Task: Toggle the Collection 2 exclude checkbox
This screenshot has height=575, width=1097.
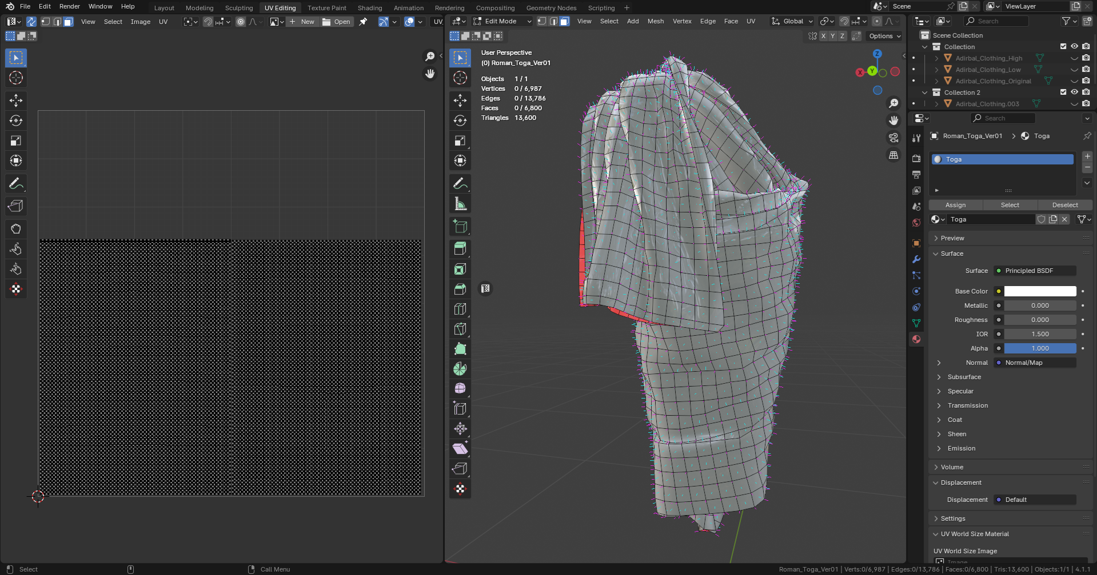Action: [x=1063, y=92]
